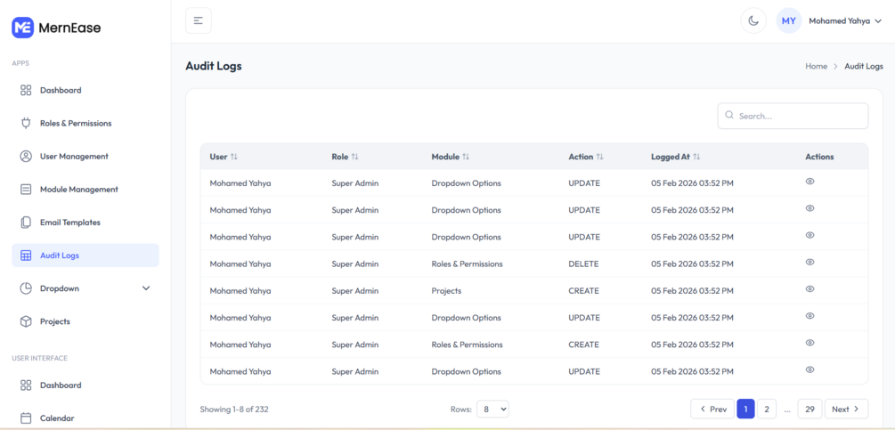Click the Calendar icon in sidebar
The image size is (895, 430).
[x=26, y=418]
